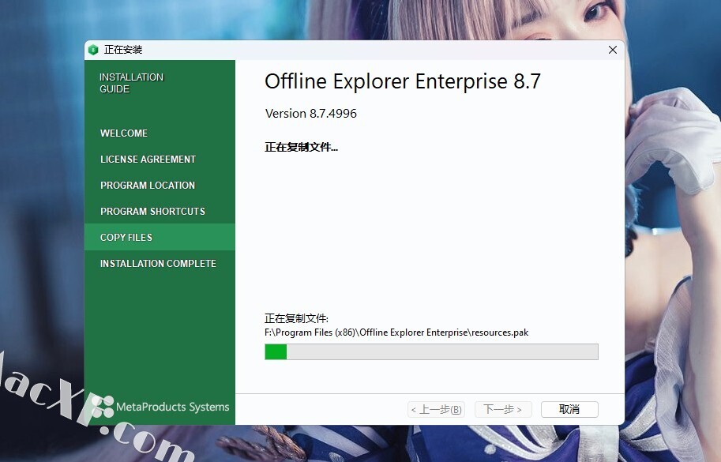Click the 下一步 next button
The height and width of the screenshot is (462, 721).
(x=502, y=409)
